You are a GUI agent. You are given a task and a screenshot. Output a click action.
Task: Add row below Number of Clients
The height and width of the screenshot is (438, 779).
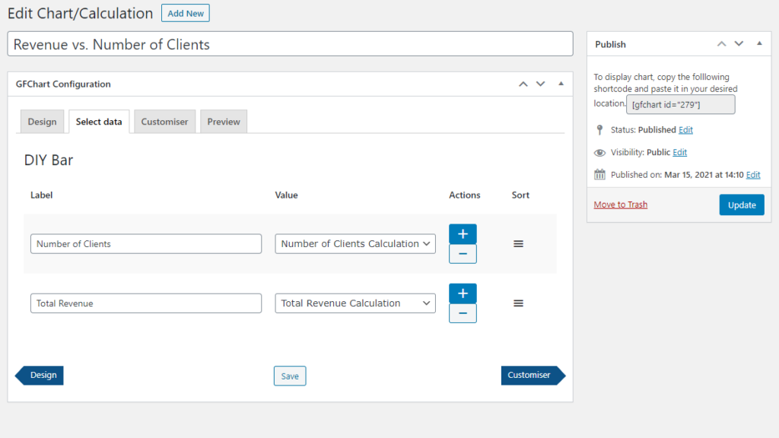(x=463, y=233)
